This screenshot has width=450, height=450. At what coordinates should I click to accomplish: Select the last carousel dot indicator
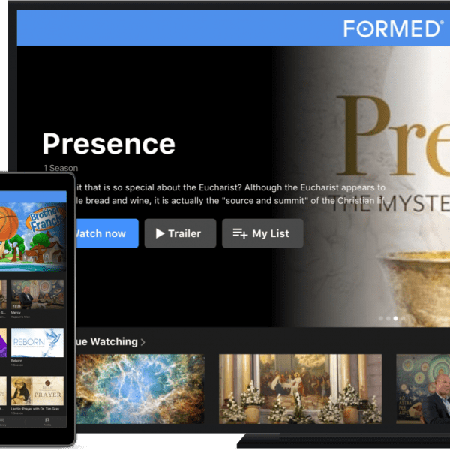point(403,318)
